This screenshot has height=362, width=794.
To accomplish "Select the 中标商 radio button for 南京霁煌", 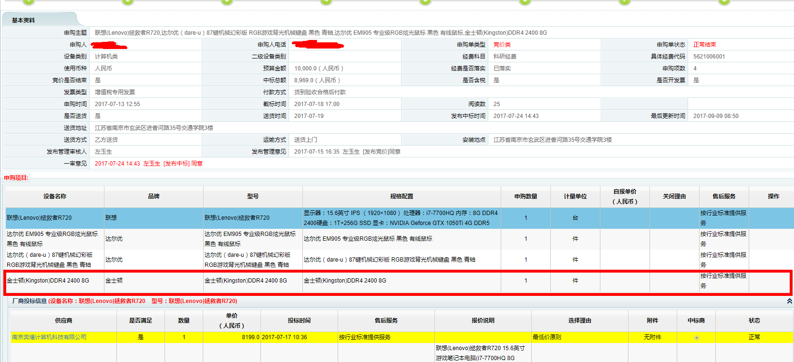I will point(696,338).
